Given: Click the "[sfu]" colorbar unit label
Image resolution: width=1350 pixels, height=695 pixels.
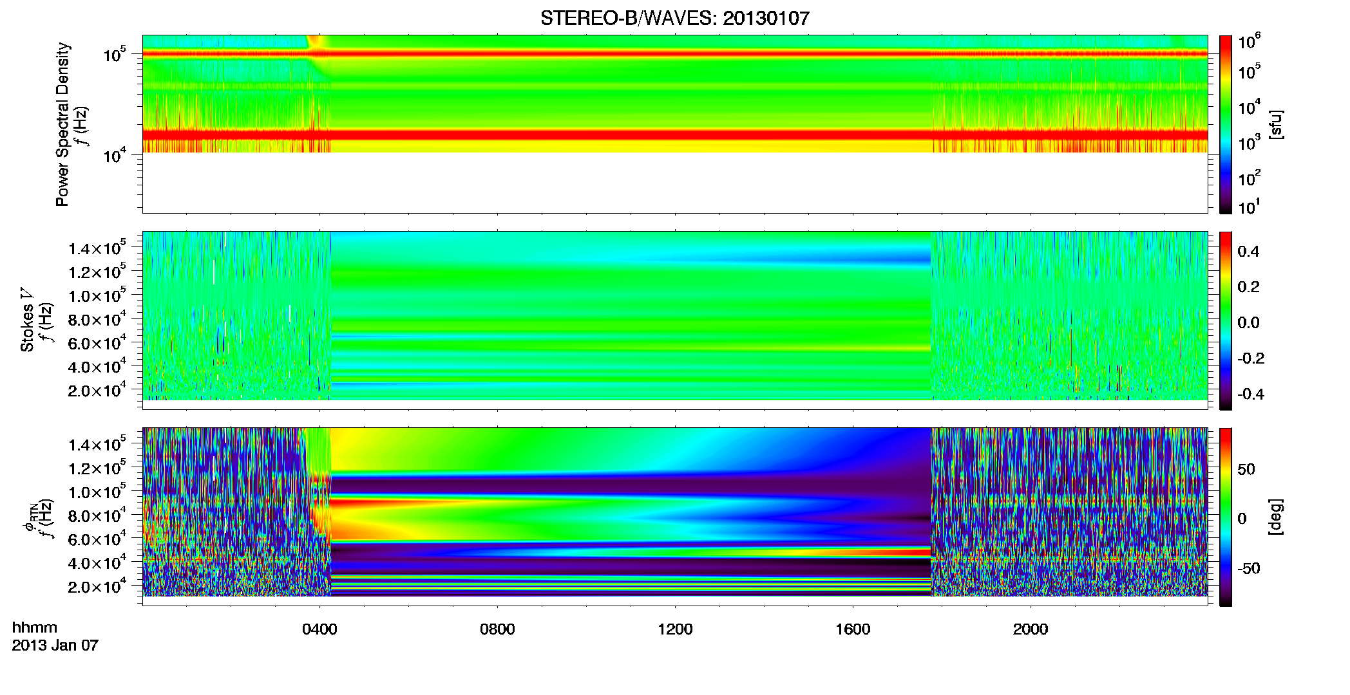Looking at the screenshot, I should [x=1275, y=124].
